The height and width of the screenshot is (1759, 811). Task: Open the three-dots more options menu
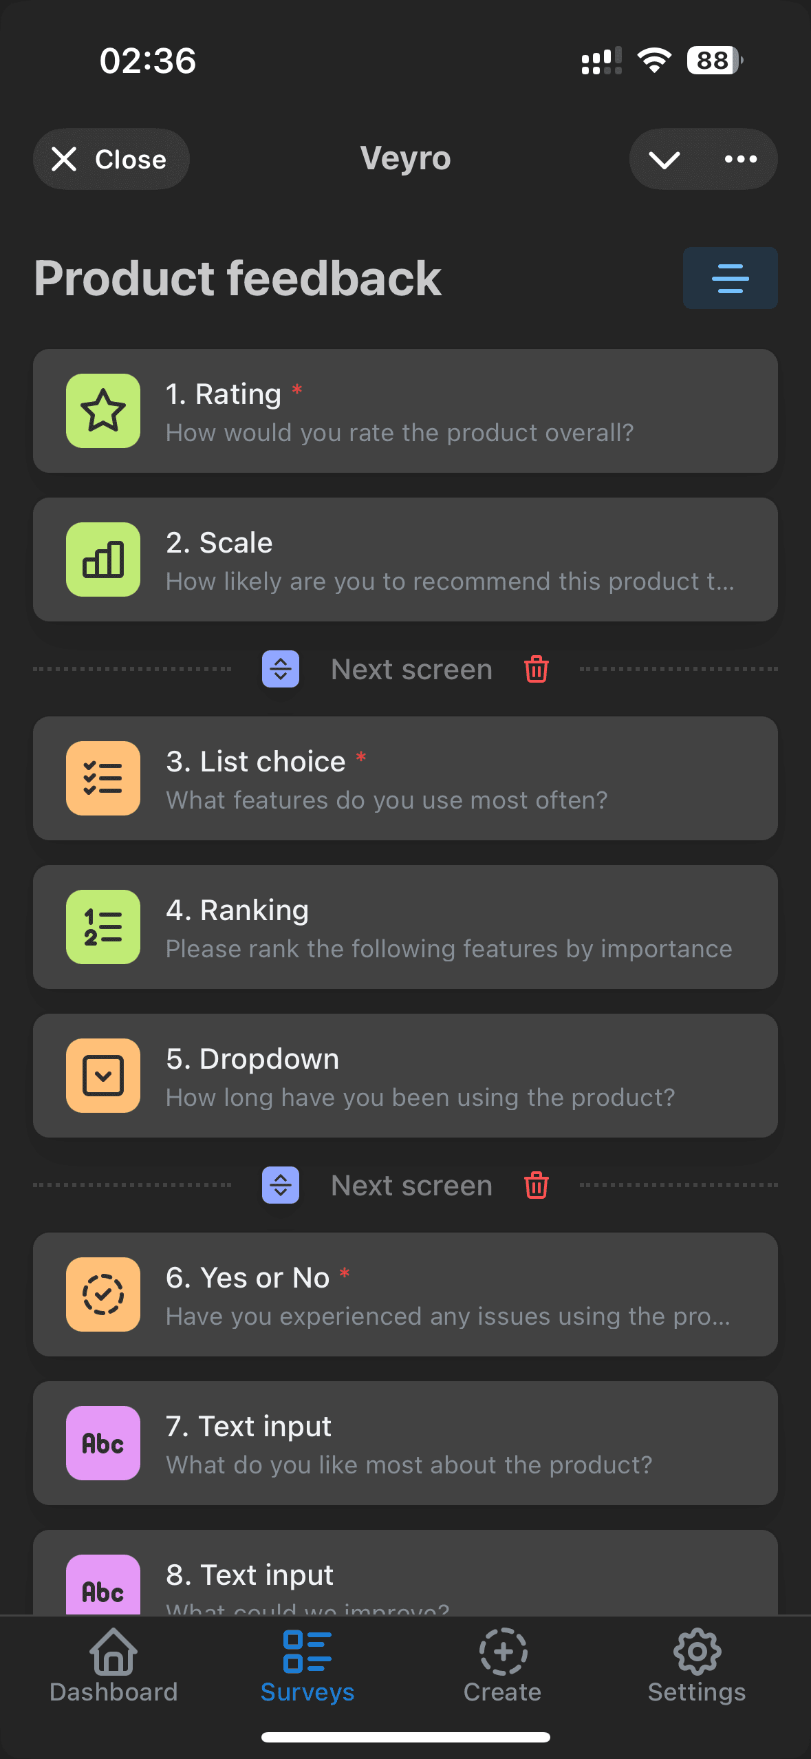pos(741,160)
